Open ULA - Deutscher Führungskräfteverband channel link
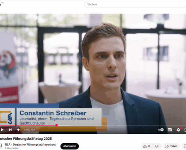This screenshot has height=150, width=186. (30, 144)
